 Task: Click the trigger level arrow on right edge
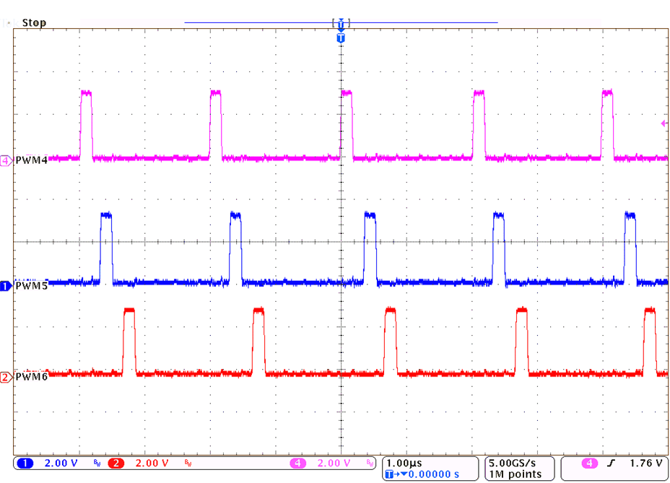click(664, 123)
